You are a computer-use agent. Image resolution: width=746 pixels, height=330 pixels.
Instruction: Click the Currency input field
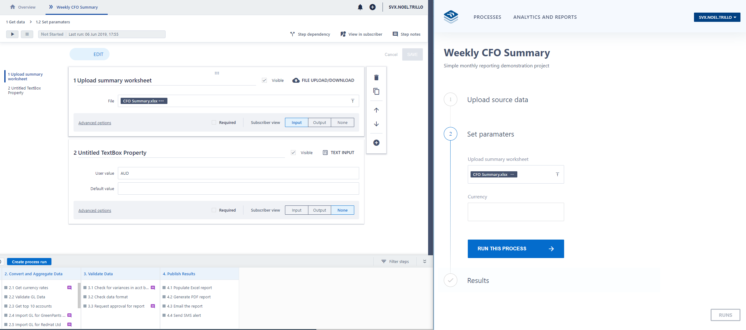[515, 212]
